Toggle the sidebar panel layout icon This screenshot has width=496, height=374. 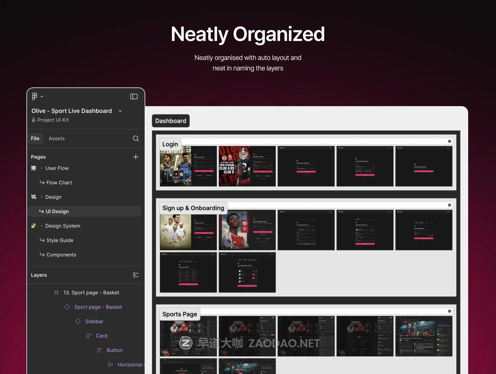(134, 97)
